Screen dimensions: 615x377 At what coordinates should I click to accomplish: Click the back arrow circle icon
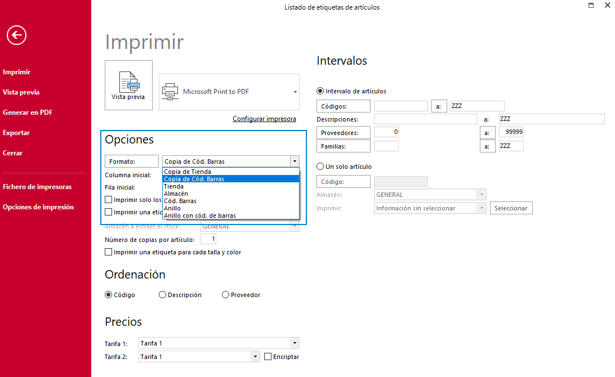pyautogui.click(x=16, y=35)
